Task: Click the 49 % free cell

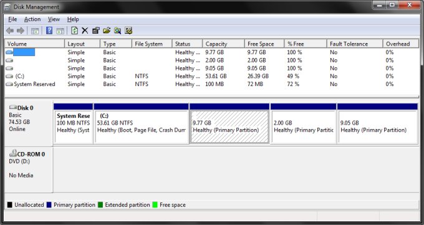Action: (x=293, y=76)
